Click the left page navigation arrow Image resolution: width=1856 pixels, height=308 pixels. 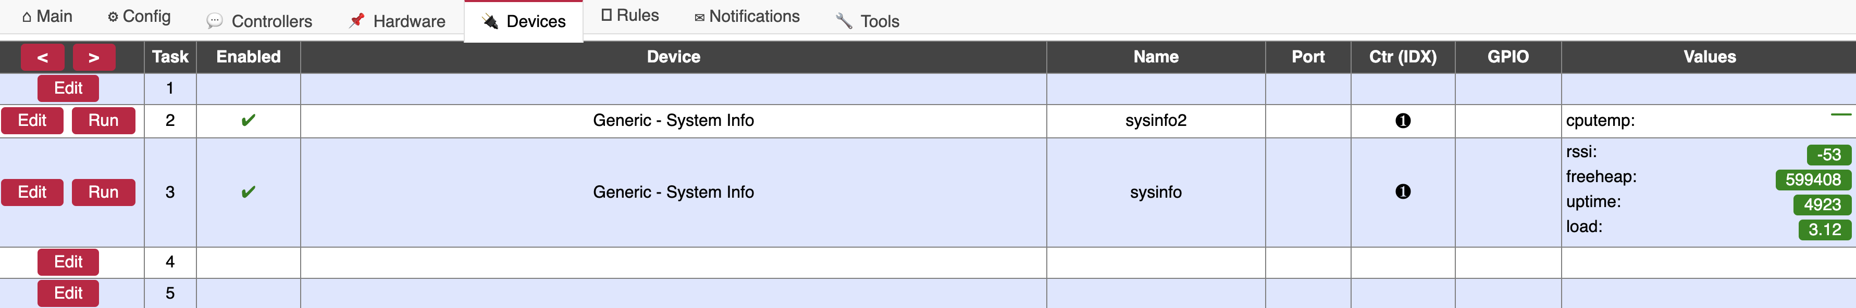(43, 57)
